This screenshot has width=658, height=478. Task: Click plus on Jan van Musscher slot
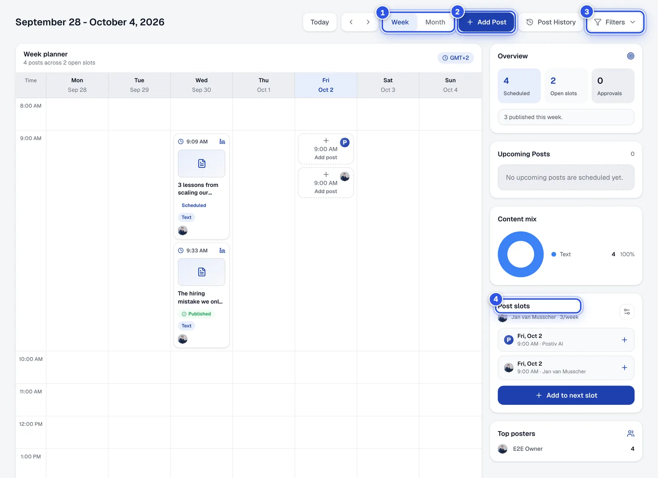click(624, 367)
